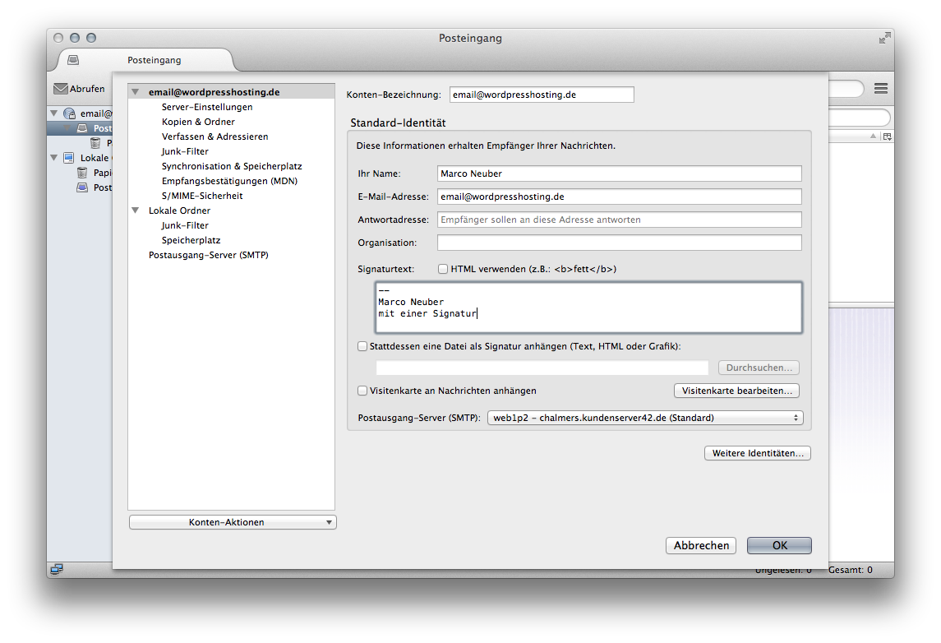Select the Lokale Ordner trash icon
The width and height of the screenshot is (941, 643).
tap(82, 173)
